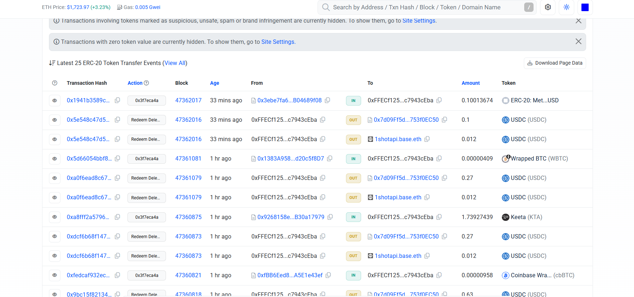Click the blue square network icon
This screenshot has height=297, width=634.
pos(585,7)
